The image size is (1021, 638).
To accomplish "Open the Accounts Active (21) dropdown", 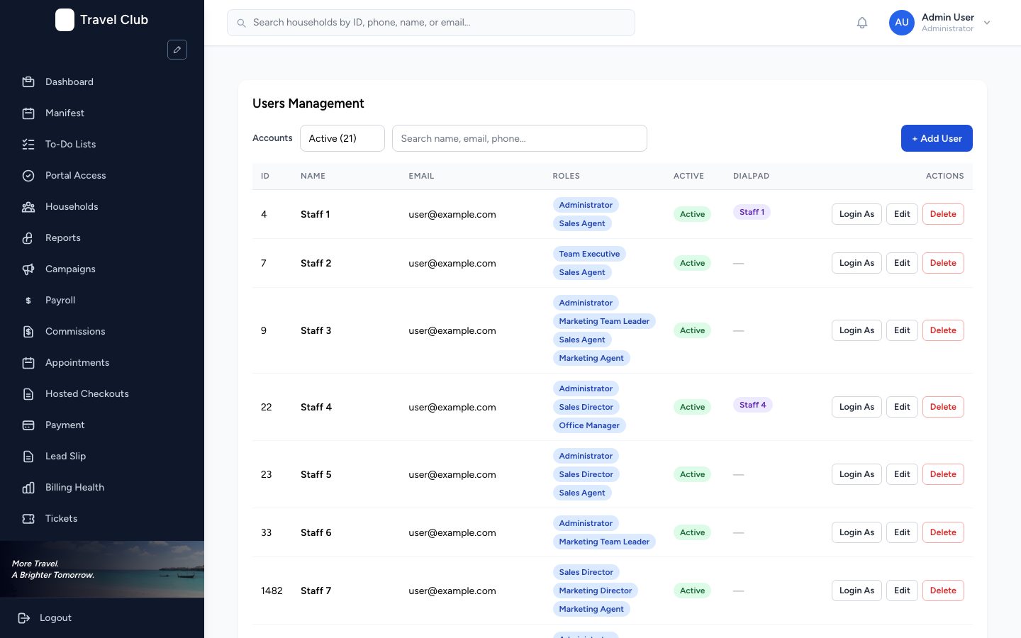I will (342, 138).
